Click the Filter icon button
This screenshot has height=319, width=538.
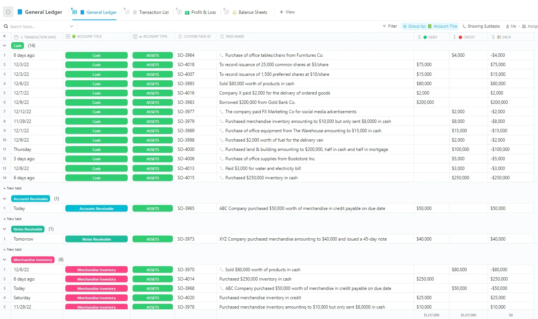[384, 27]
